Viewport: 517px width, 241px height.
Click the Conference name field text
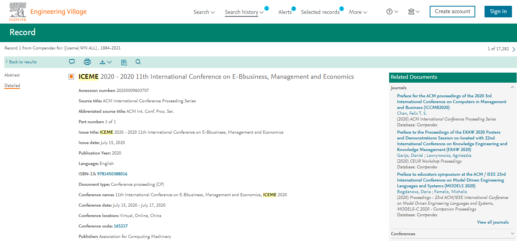click(x=201, y=195)
